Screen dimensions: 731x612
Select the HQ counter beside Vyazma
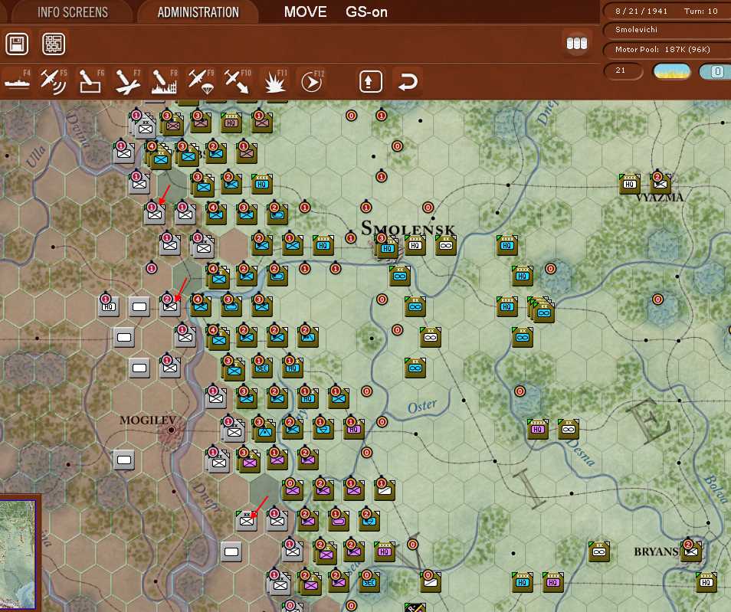(629, 184)
